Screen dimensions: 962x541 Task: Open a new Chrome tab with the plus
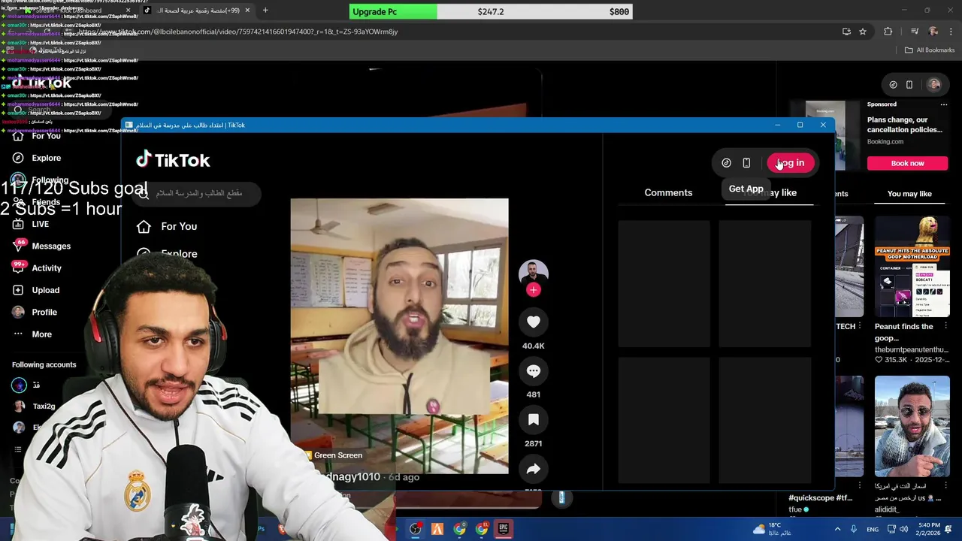(265, 11)
